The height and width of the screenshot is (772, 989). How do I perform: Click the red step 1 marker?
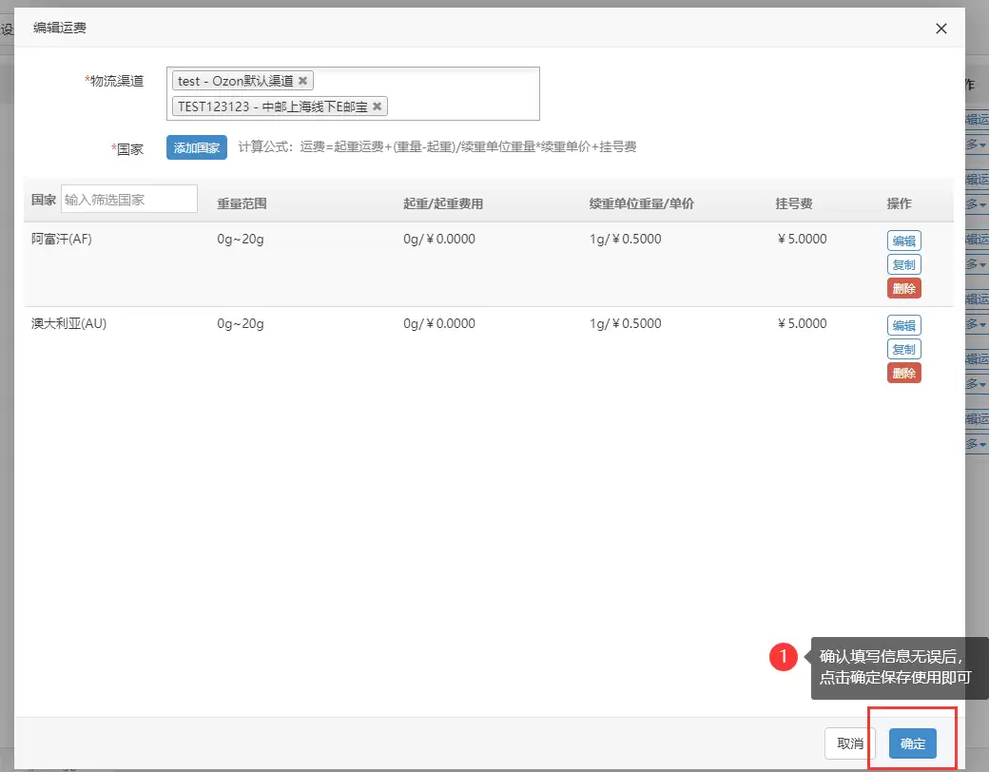point(784,657)
